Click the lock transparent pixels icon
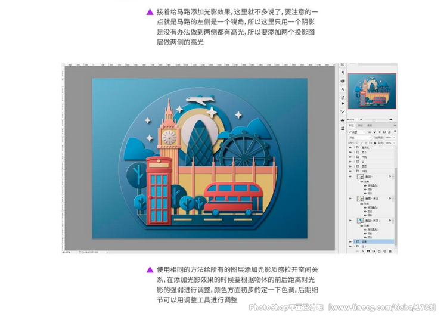Viewport: 447px width, 316px height. pyautogui.click(x=357, y=143)
